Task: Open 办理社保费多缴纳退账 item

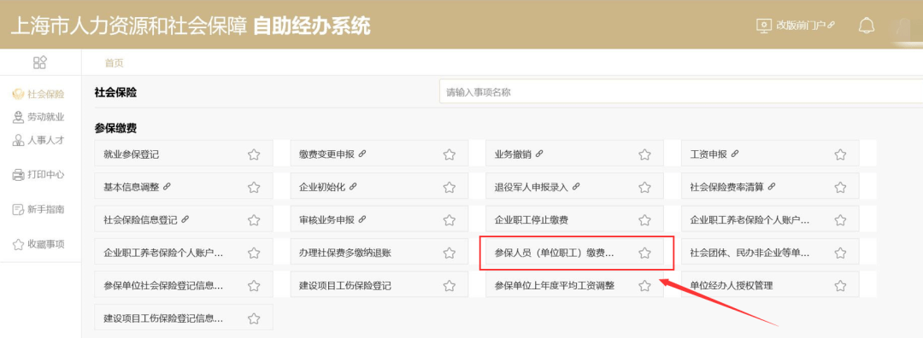Action: [379, 253]
